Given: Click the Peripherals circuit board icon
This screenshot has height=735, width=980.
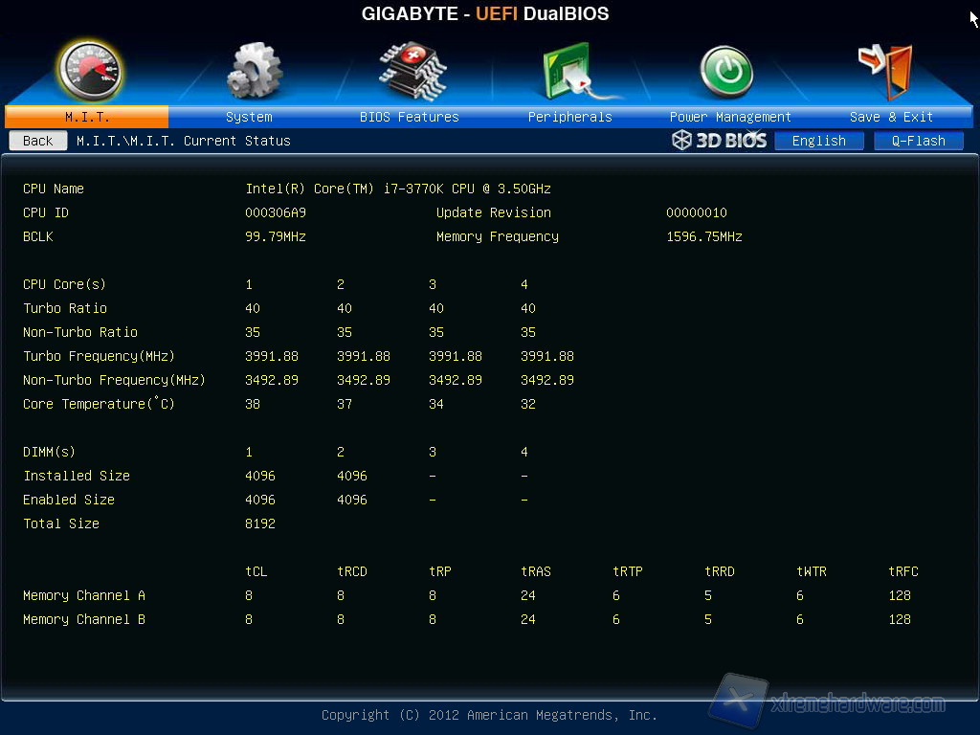Looking at the screenshot, I should click(x=569, y=71).
